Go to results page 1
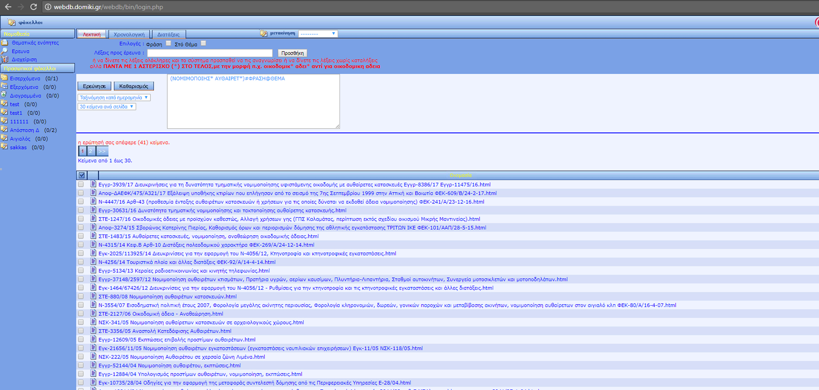The image size is (819, 390). (x=82, y=151)
